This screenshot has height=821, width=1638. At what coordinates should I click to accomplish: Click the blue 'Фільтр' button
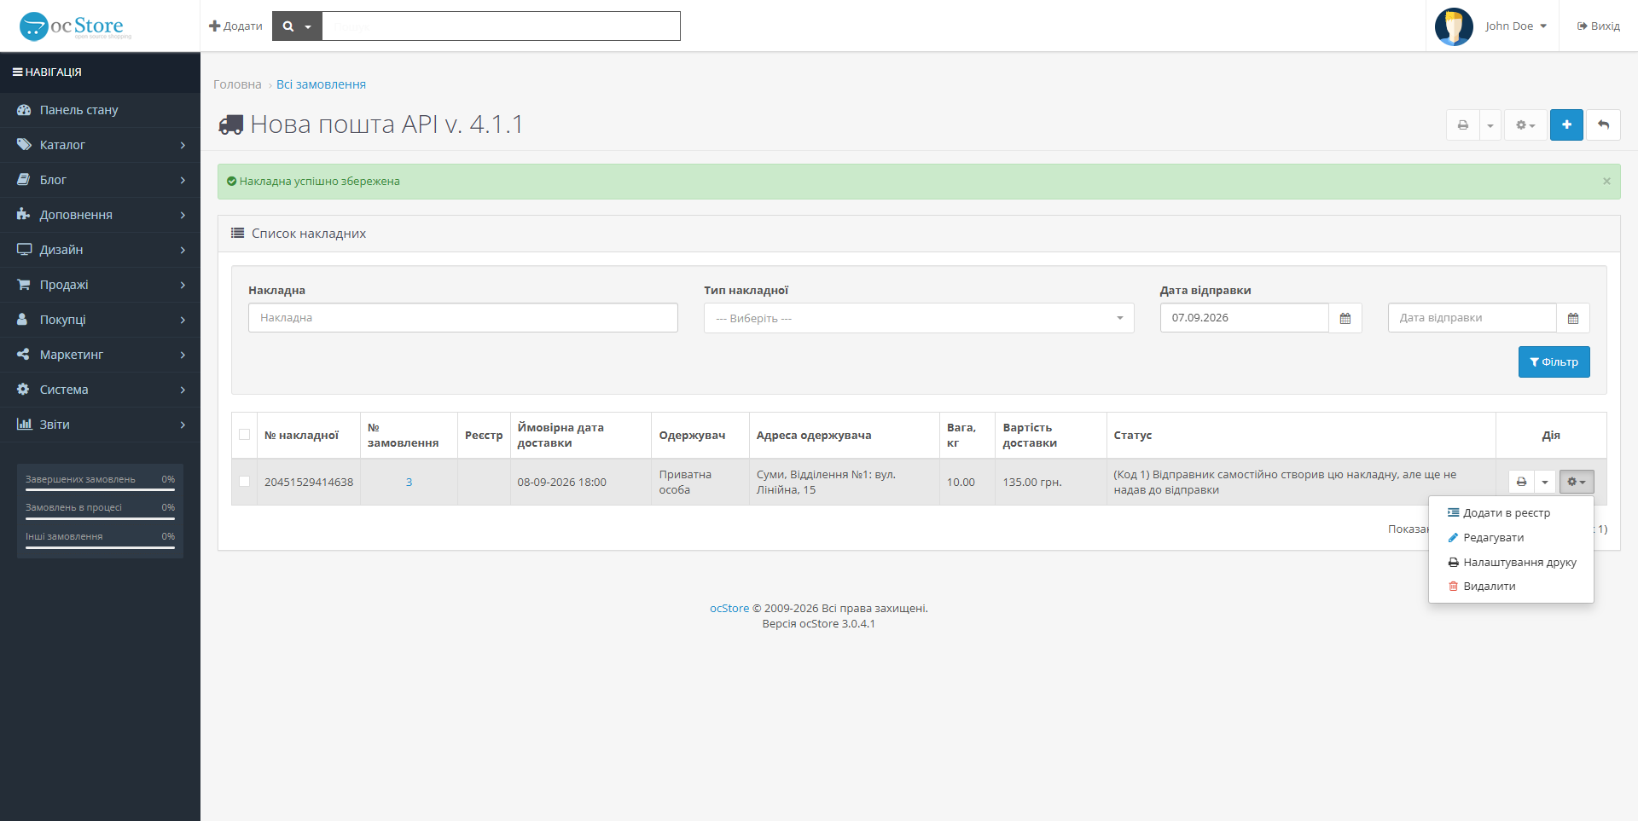point(1554,362)
